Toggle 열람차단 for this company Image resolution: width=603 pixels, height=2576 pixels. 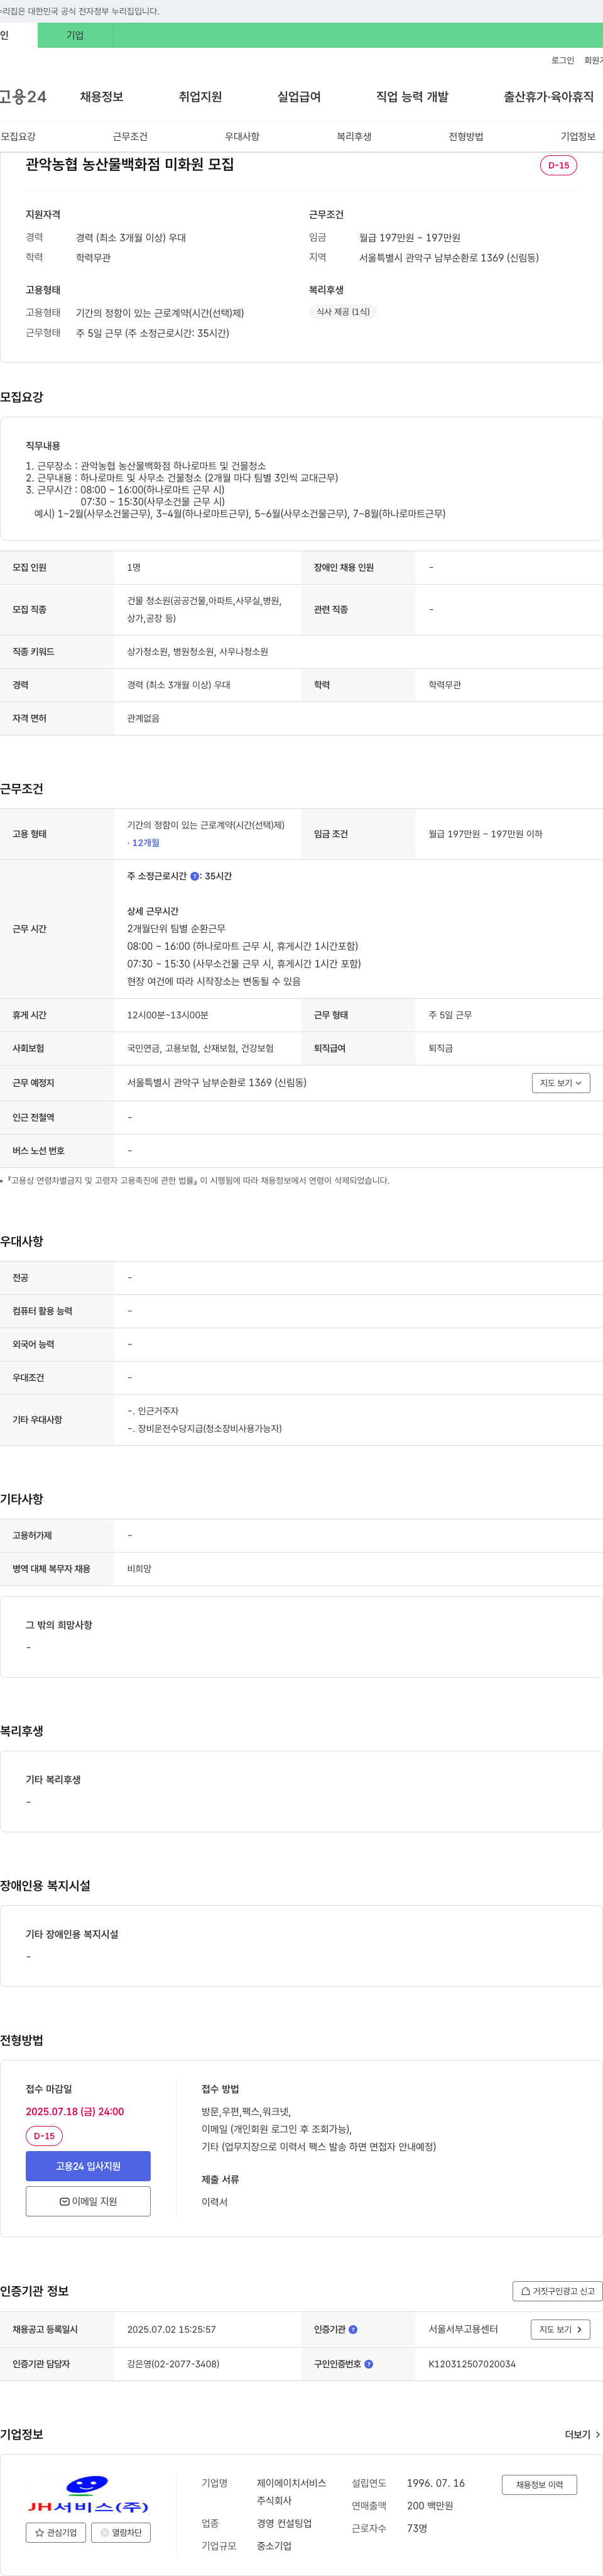[x=121, y=2533]
